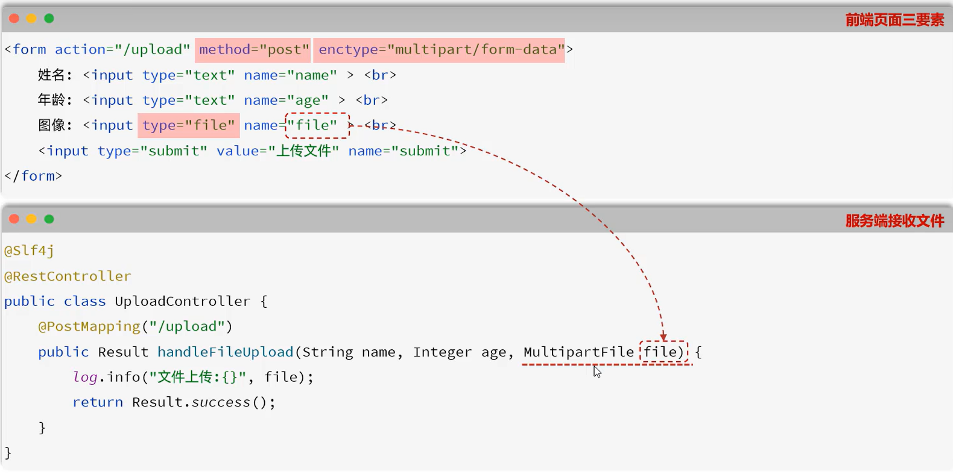953x474 pixels.
Task: Click the Result.success() return call
Action: coord(203,402)
